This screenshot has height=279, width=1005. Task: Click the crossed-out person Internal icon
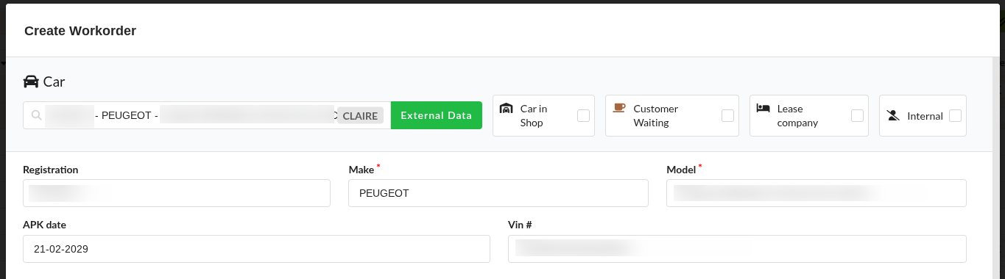click(893, 115)
